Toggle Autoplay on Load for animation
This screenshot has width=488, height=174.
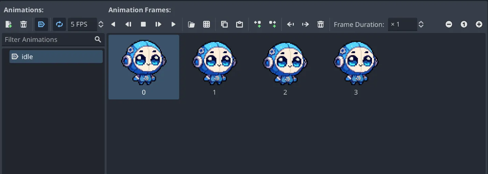click(41, 24)
